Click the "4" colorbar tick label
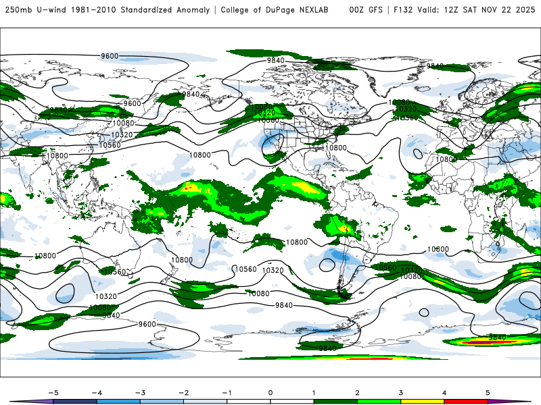Screen dimensions: 541x405 [444, 393]
